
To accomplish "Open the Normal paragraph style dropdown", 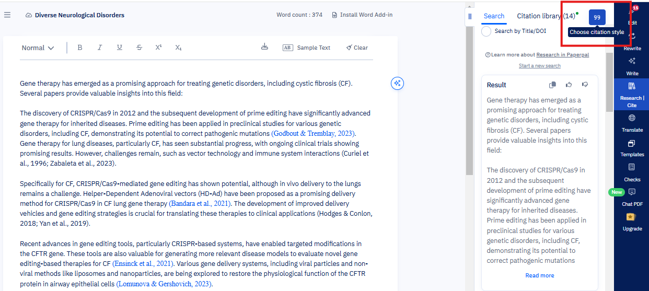I will coord(38,48).
